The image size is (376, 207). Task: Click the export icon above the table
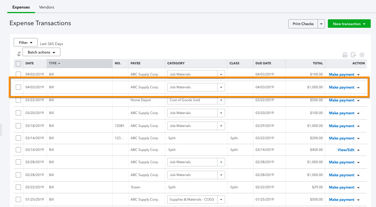point(353,55)
